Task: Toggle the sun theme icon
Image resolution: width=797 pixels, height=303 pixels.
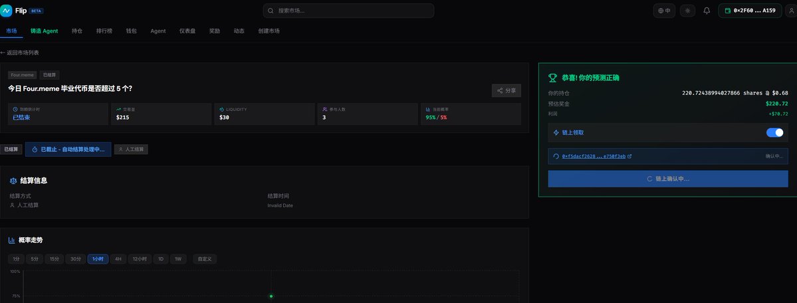Action: point(688,11)
